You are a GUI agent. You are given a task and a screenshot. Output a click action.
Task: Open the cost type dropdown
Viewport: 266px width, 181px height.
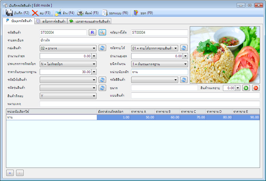pyautogui.click(x=160, y=64)
